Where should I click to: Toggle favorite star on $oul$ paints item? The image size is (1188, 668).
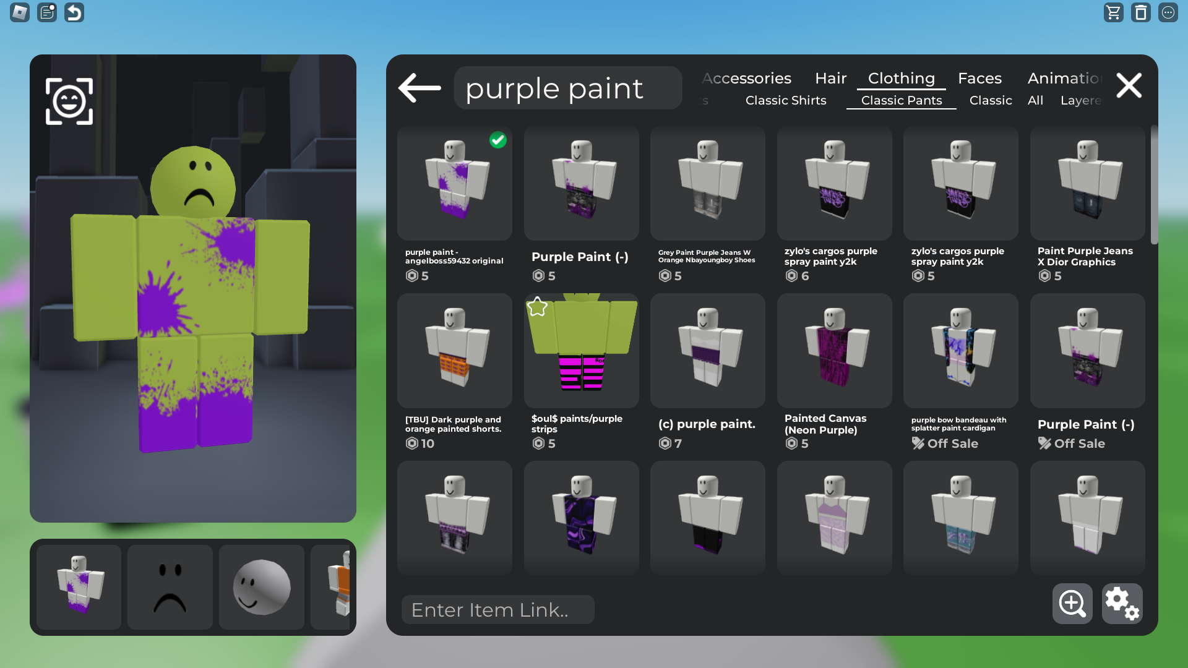point(537,307)
